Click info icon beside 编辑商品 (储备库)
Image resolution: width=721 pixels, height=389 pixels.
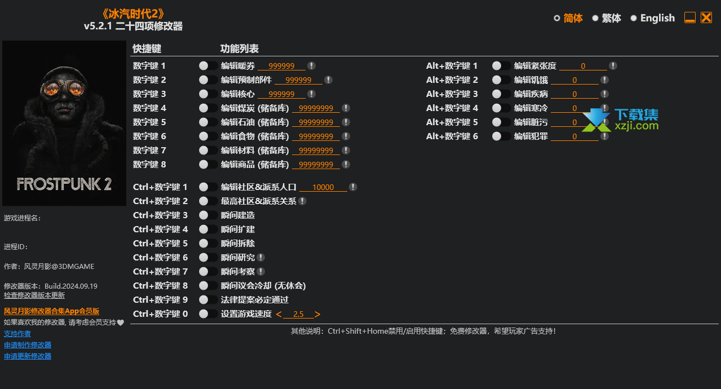(x=346, y=165)
